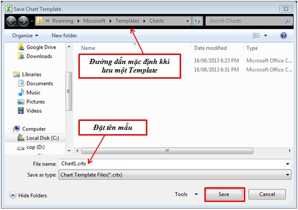
Task: Click the search magnifier icon
Action: click(288, 21)
